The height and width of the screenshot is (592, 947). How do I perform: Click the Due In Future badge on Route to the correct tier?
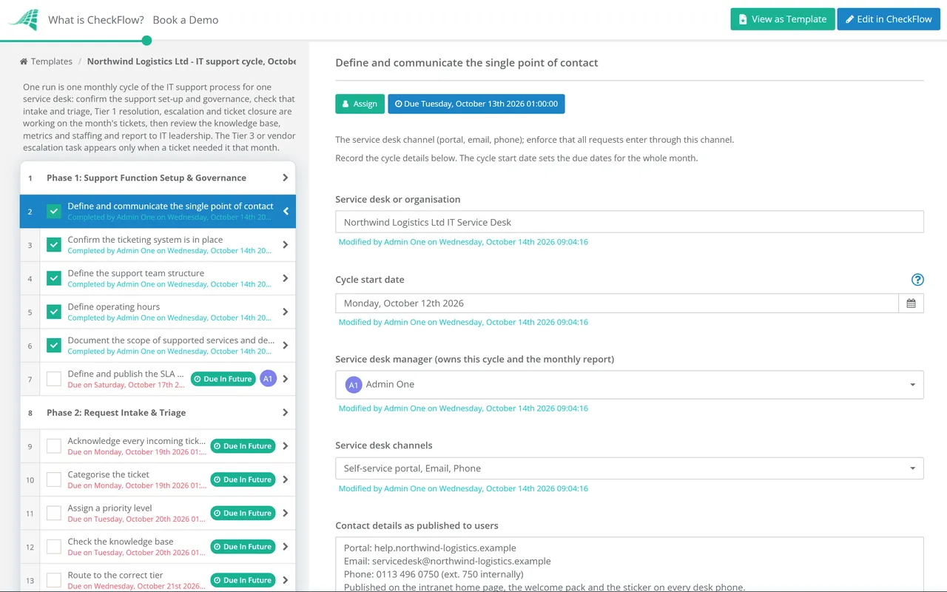243,580
